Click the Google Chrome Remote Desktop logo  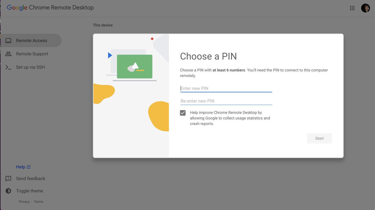(x=50, y=8)
